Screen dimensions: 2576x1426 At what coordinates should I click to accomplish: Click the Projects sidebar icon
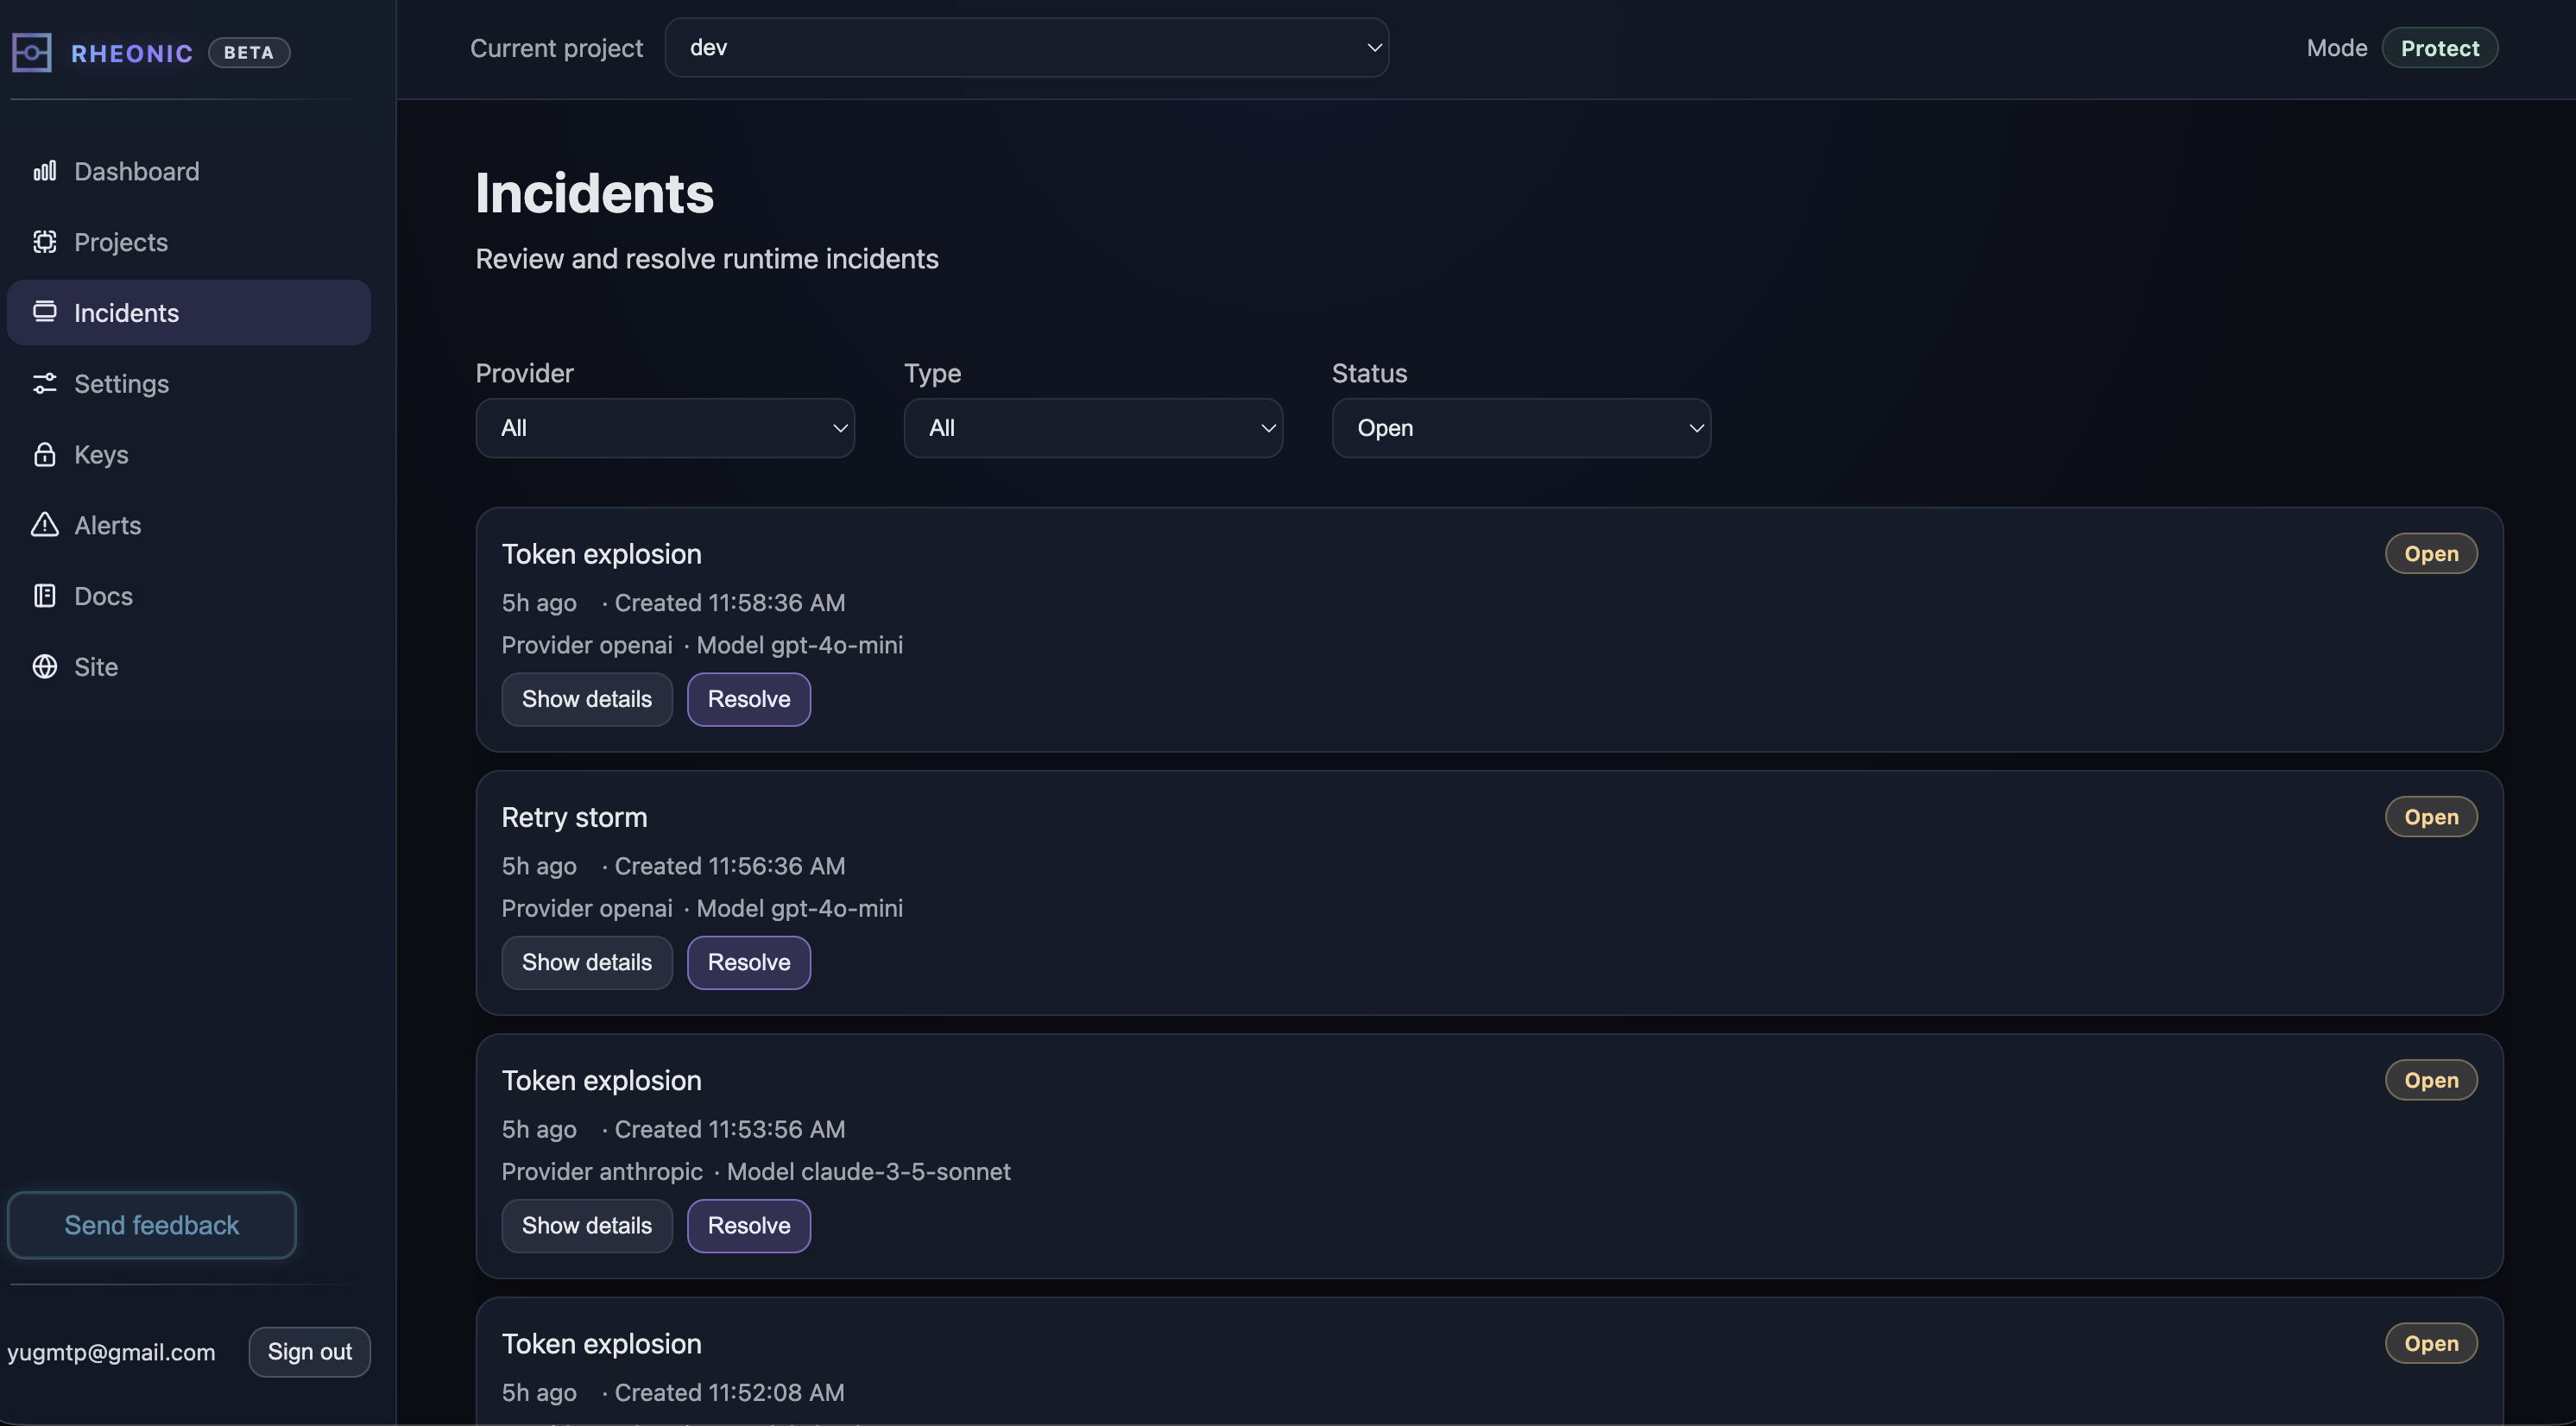point(44,242)
